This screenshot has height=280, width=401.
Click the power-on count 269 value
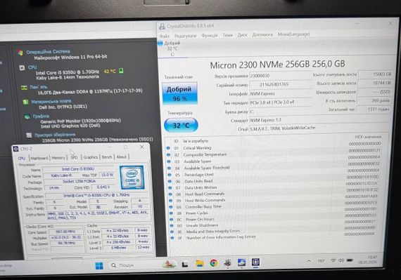374,100
